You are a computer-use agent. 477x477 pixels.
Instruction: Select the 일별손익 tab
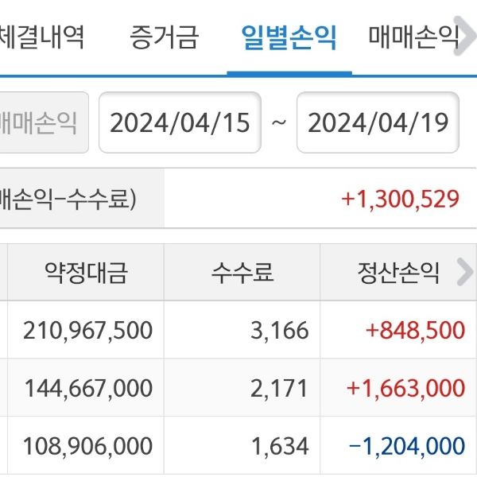pyautogui.click(x=289, y=37)
